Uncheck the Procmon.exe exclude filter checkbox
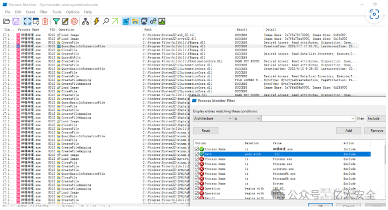Viewport: 388px width, 210px height. click(197, 159)
